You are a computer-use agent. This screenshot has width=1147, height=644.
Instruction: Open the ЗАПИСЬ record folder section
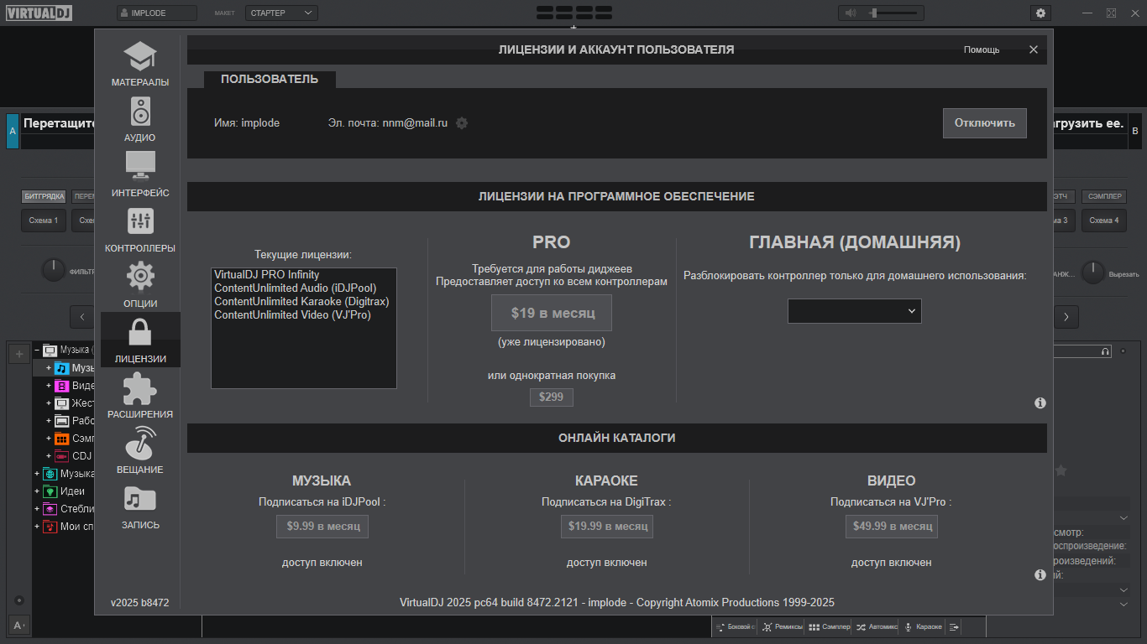click(x=140, y=506)
